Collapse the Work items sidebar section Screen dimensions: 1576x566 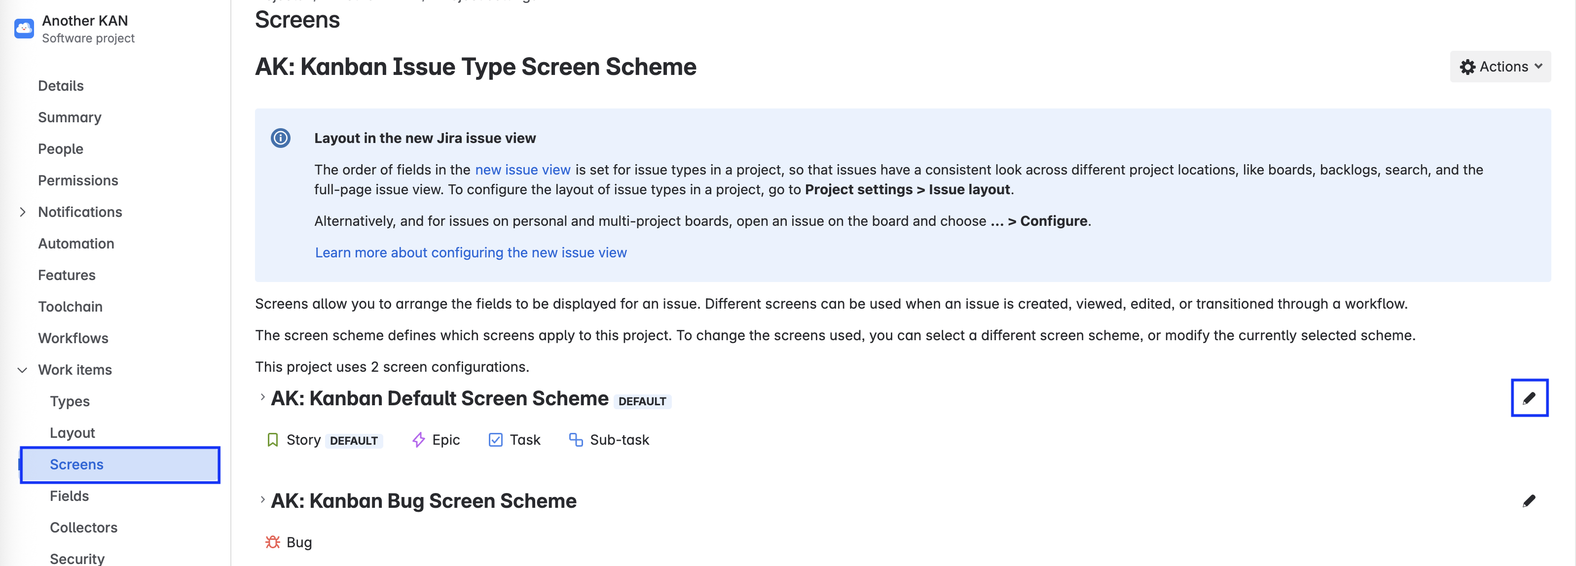pos(22,370)
